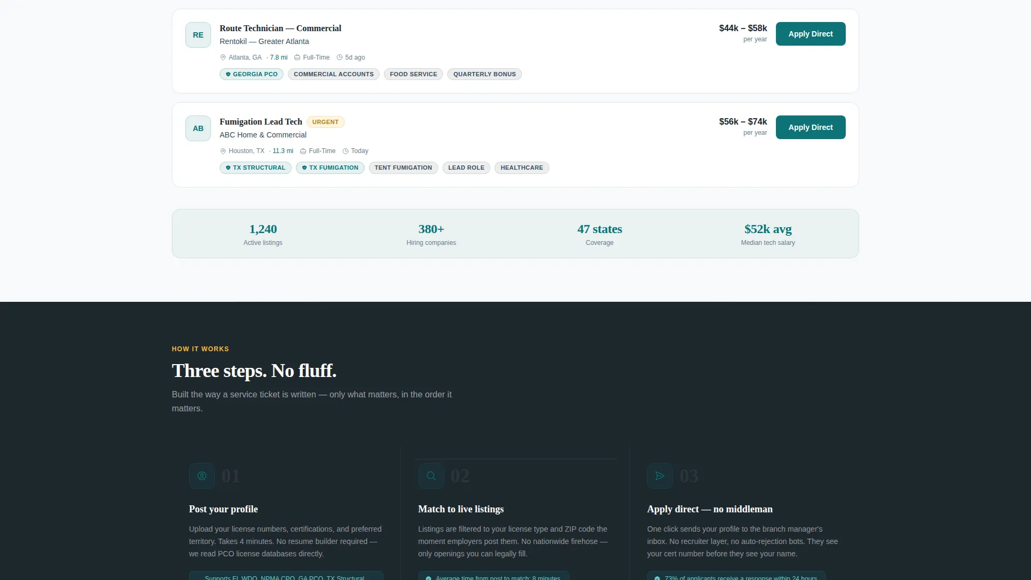Click the 'Apply direct — no middleman' step heading

pos(710,509)
